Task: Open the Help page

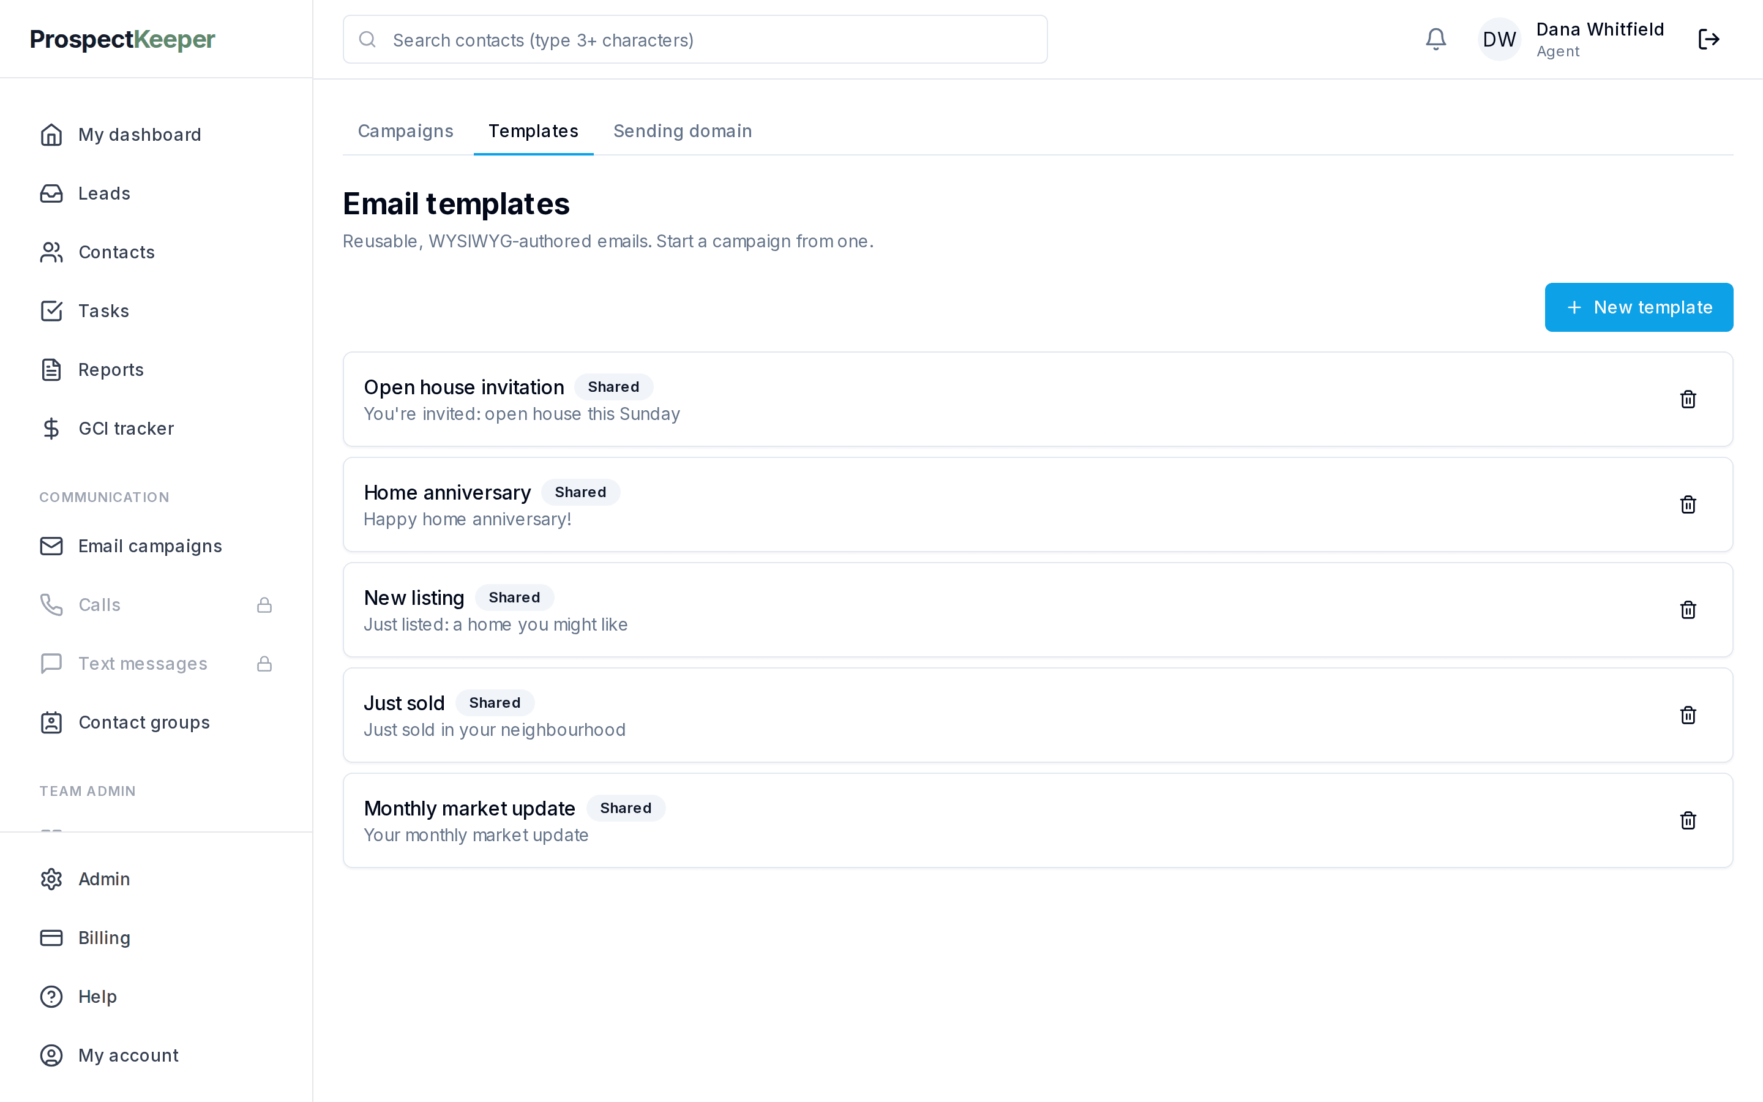Action: tap(156, 996)
